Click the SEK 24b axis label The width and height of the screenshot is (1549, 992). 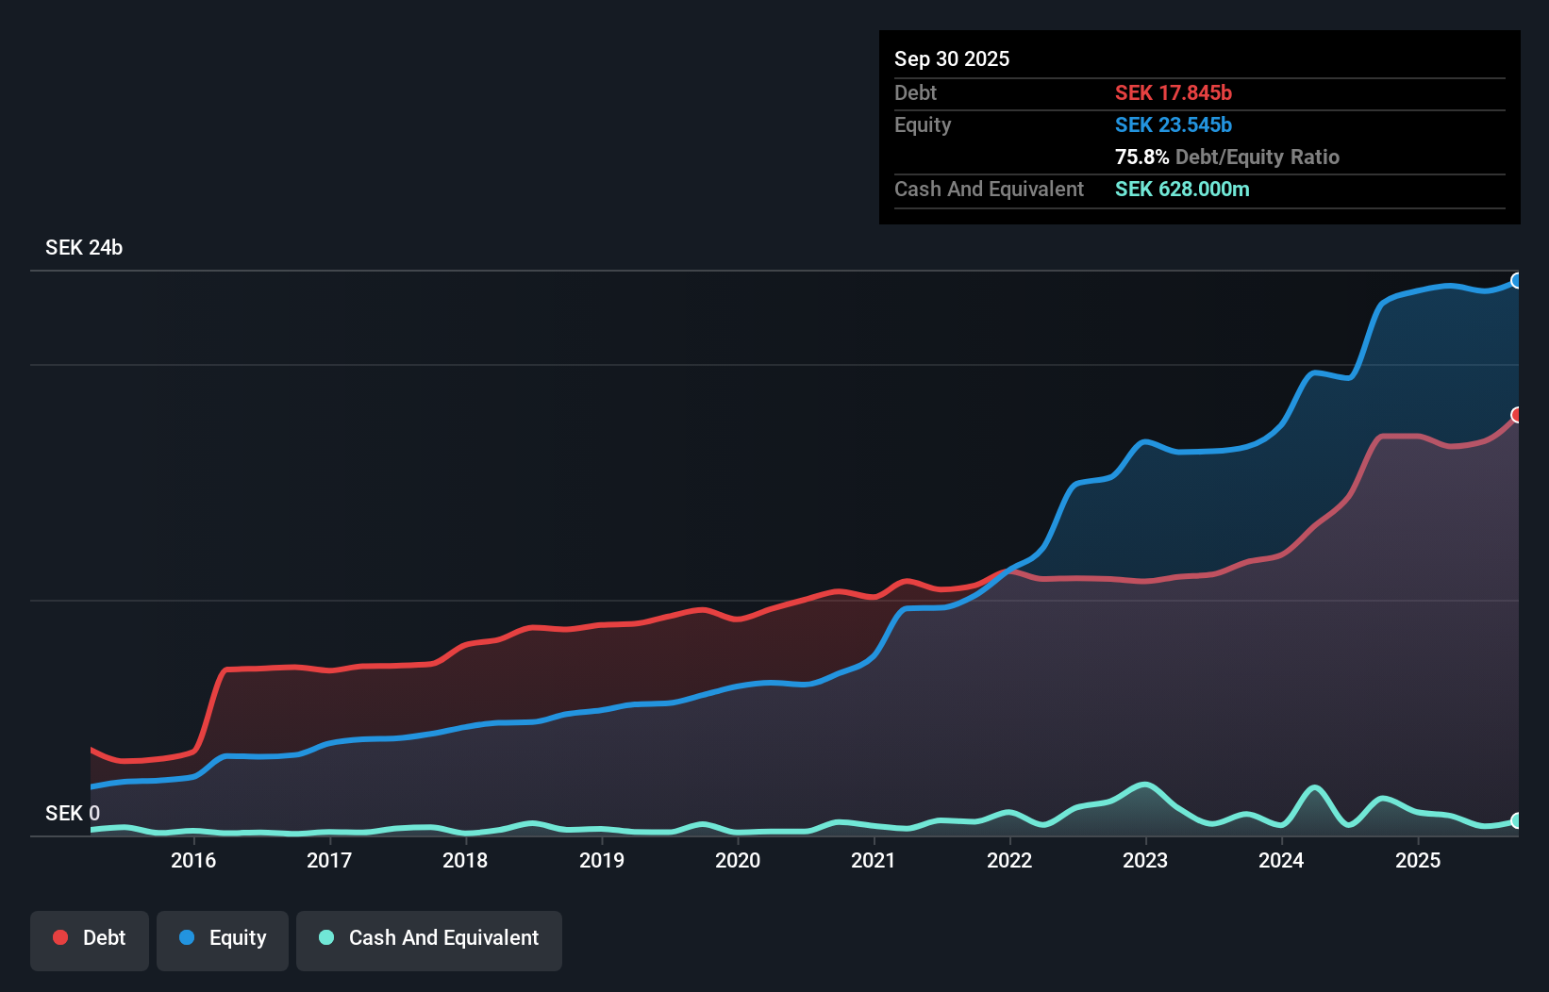84,248
